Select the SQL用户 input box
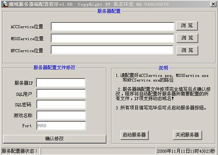The width and height of the screenshot is (218, 155). point(61,94)
